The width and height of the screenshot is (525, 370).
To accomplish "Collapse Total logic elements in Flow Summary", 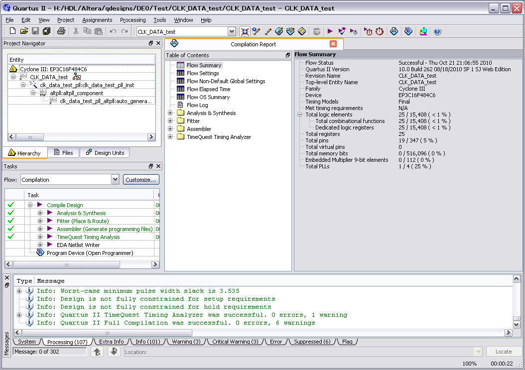I will 300,115.
